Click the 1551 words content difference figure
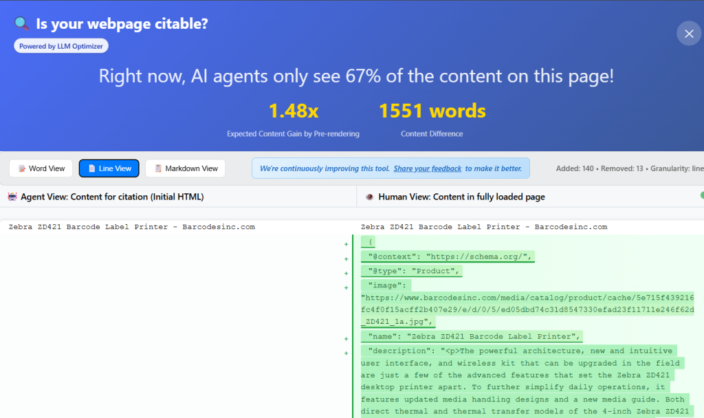The height and width of the screenshot is (418, 704). click(432, 111)
